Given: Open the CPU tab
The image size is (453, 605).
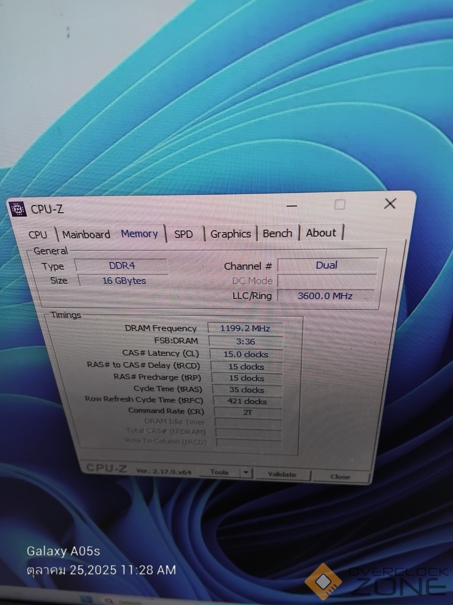Looking at the screenshot, I should click(x=38, y=235).
